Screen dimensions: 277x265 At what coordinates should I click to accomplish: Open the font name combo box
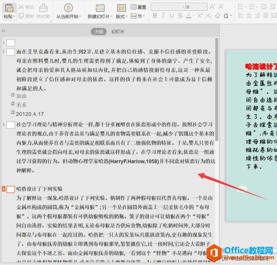[168, 7]
